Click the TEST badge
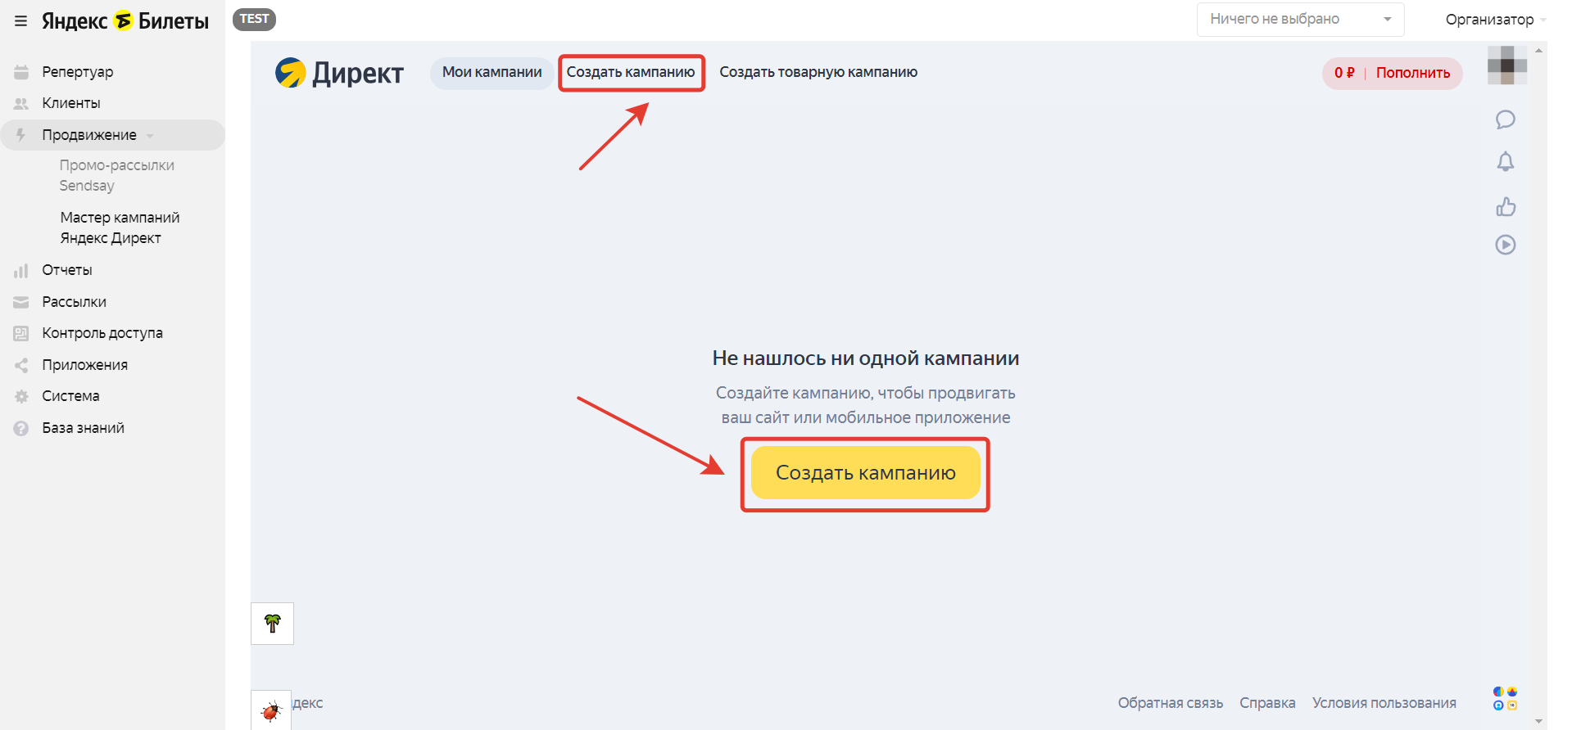 pos(254,19)
